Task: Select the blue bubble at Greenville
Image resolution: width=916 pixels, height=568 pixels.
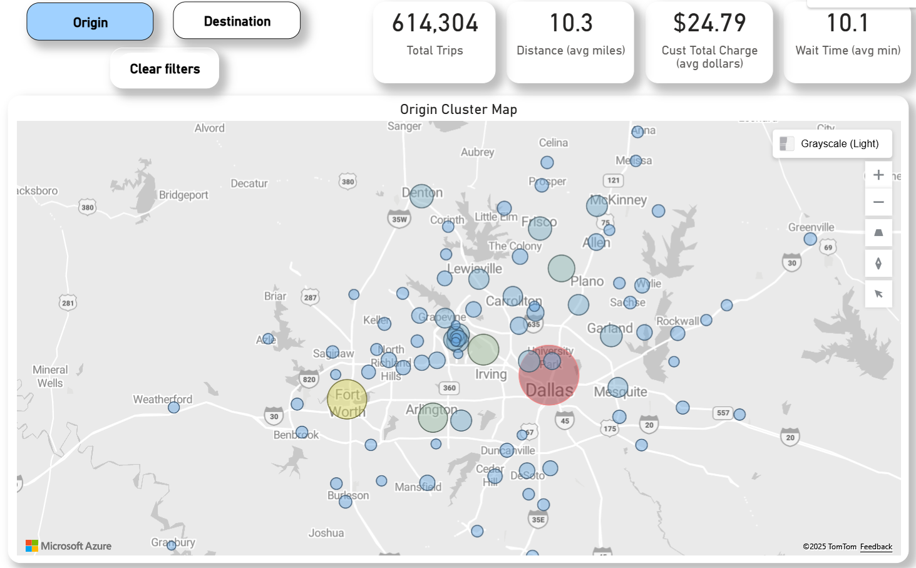Action: click(x=810, y=239)
